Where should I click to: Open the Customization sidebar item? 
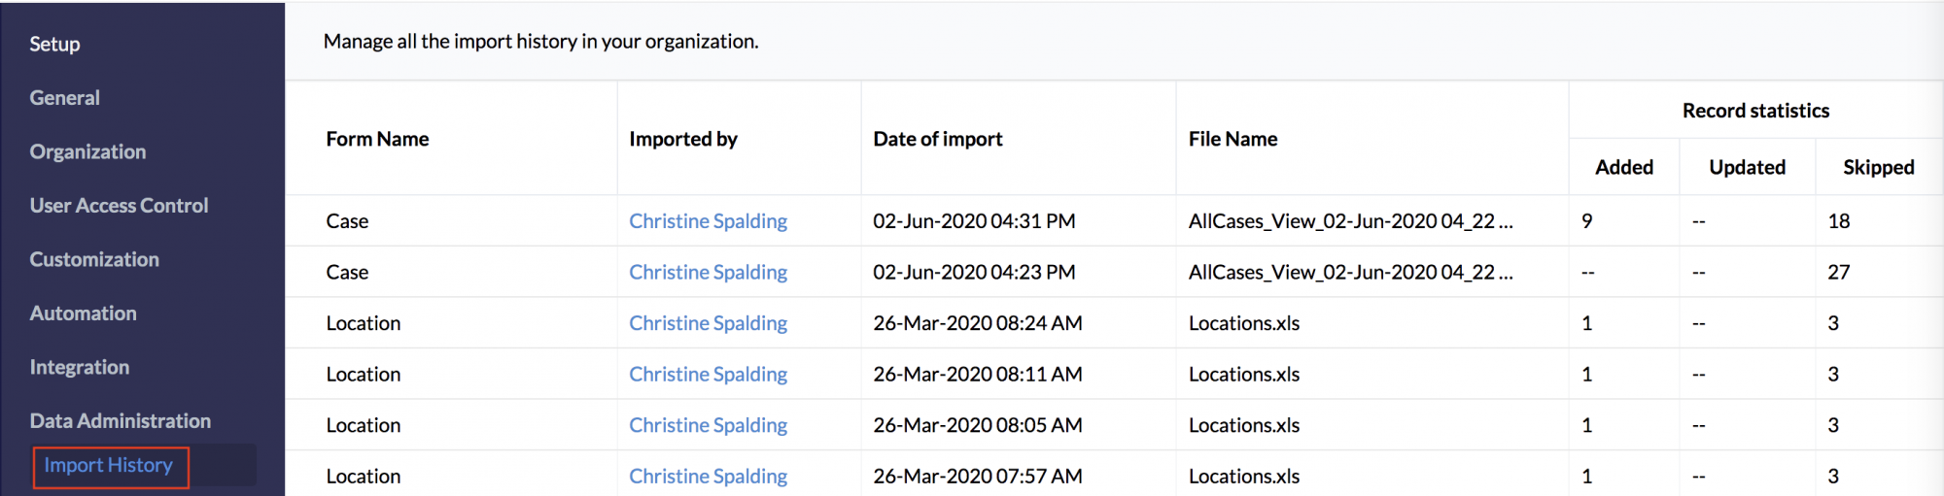point(94,259)
